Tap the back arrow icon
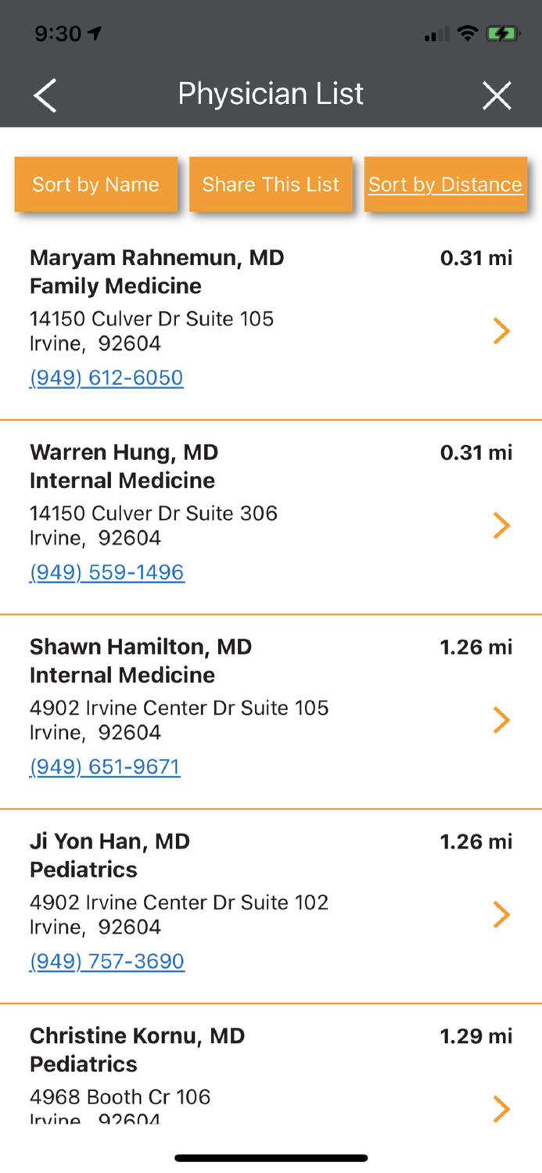This screenshot has width=542, height=1173. [45, 95]
